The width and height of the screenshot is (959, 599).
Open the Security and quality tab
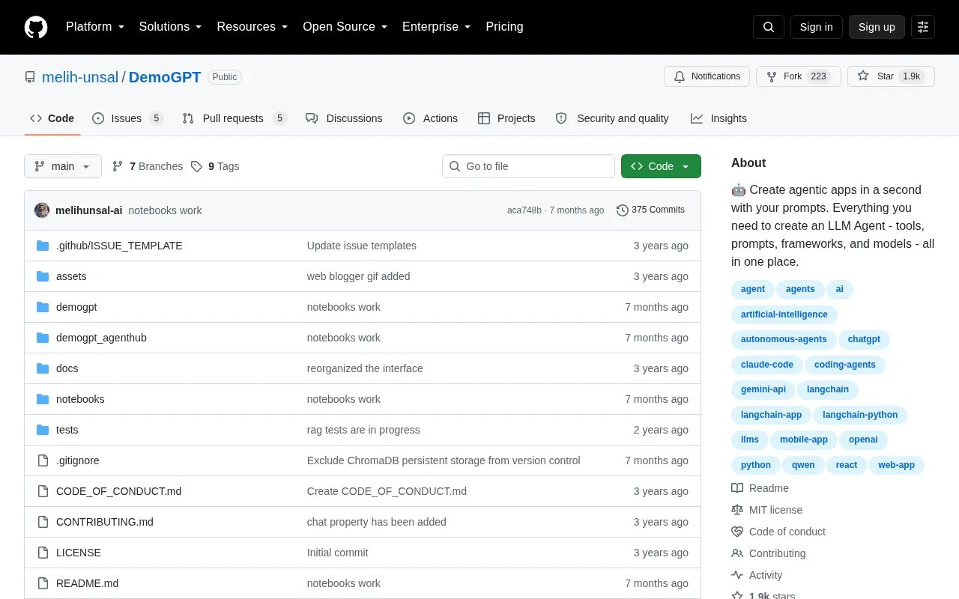point(612,118)
